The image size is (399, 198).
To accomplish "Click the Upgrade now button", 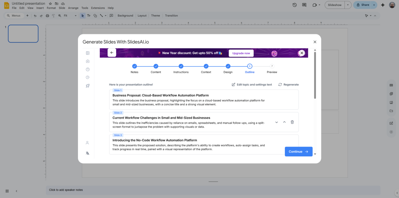I will point(241,53).
